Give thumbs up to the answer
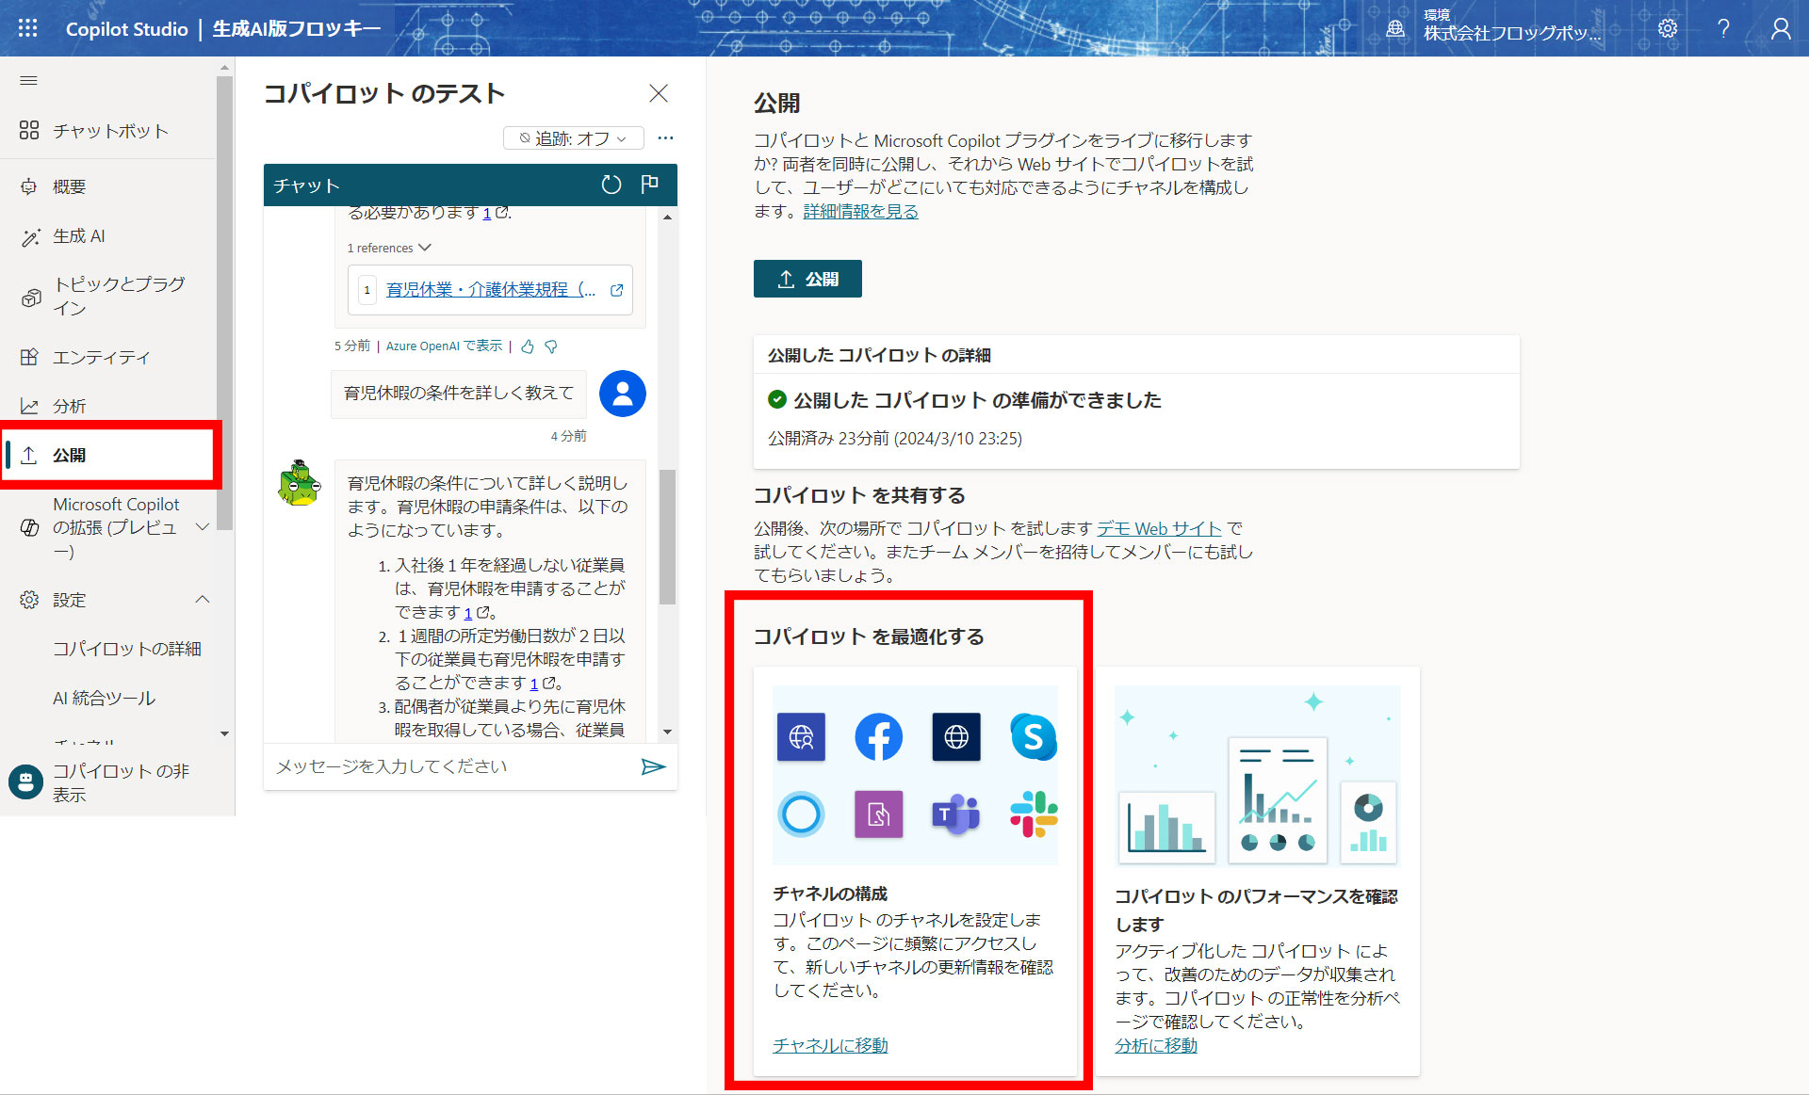 (528, 346)
